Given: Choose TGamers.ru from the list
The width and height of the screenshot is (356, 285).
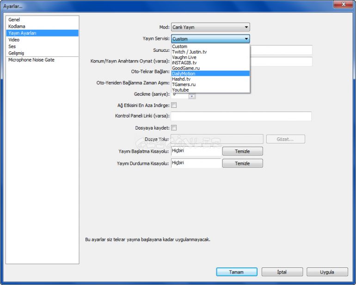Looking at the screenshot, I should [210, 85].
